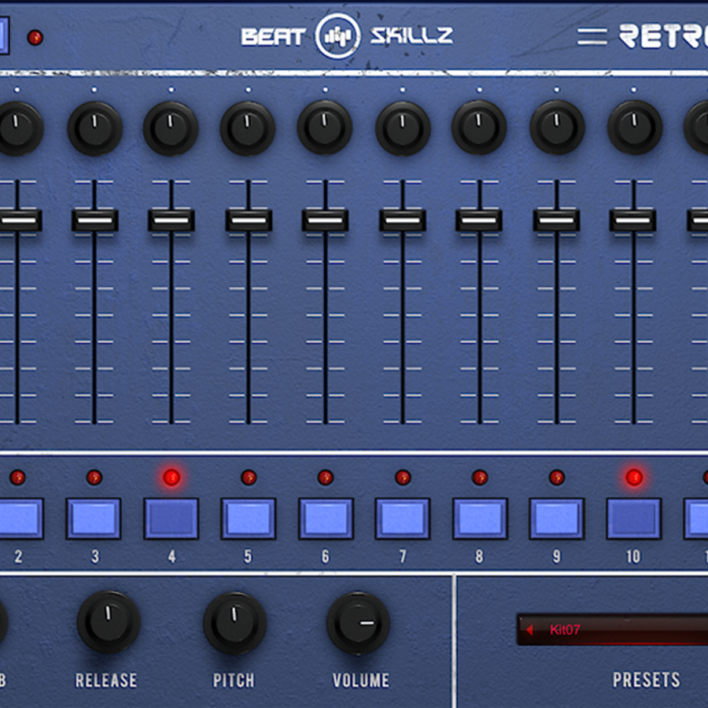Click the RETRO logo text
708x708 pixels.
click(x=665, y=34)
